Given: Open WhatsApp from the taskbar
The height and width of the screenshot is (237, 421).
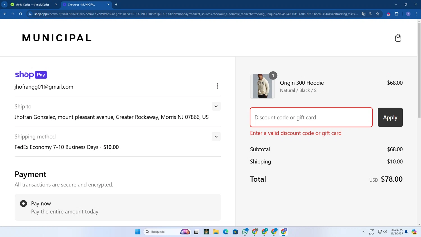Looking at the screenshot, I should coord(245,232).
